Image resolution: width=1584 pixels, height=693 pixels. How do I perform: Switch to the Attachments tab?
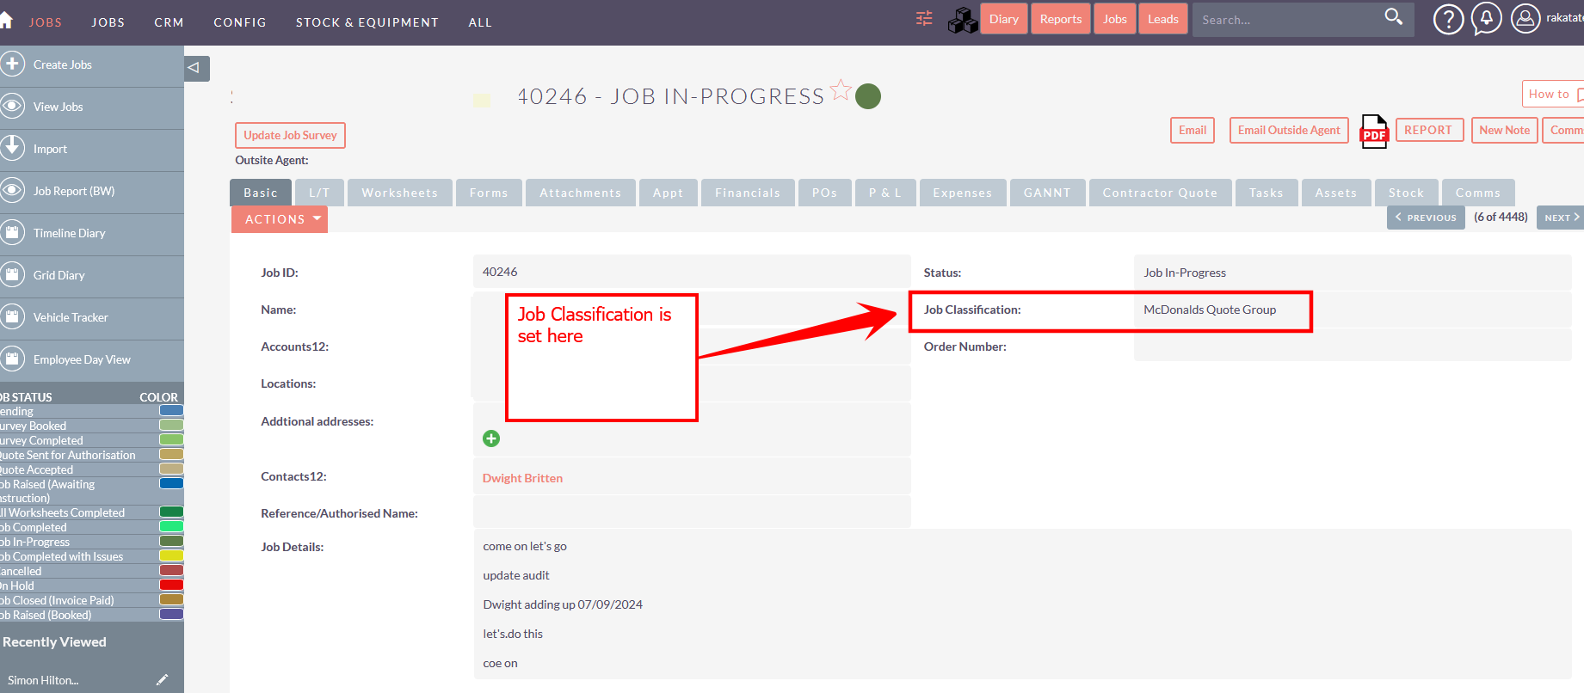point(581,193)
